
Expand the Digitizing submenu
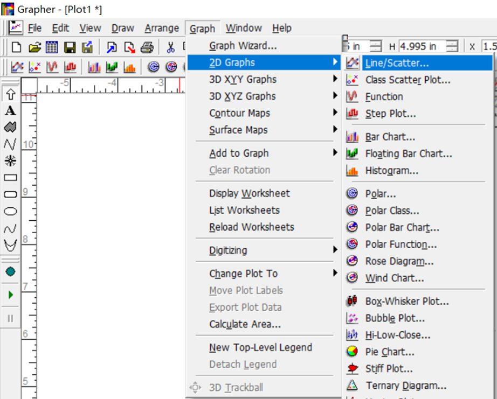click(264, 250)
